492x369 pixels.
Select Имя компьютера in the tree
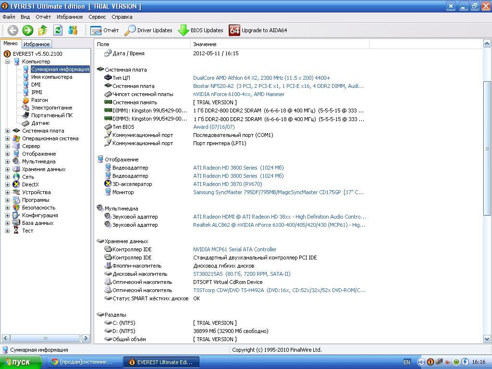[x=51, y=77]
